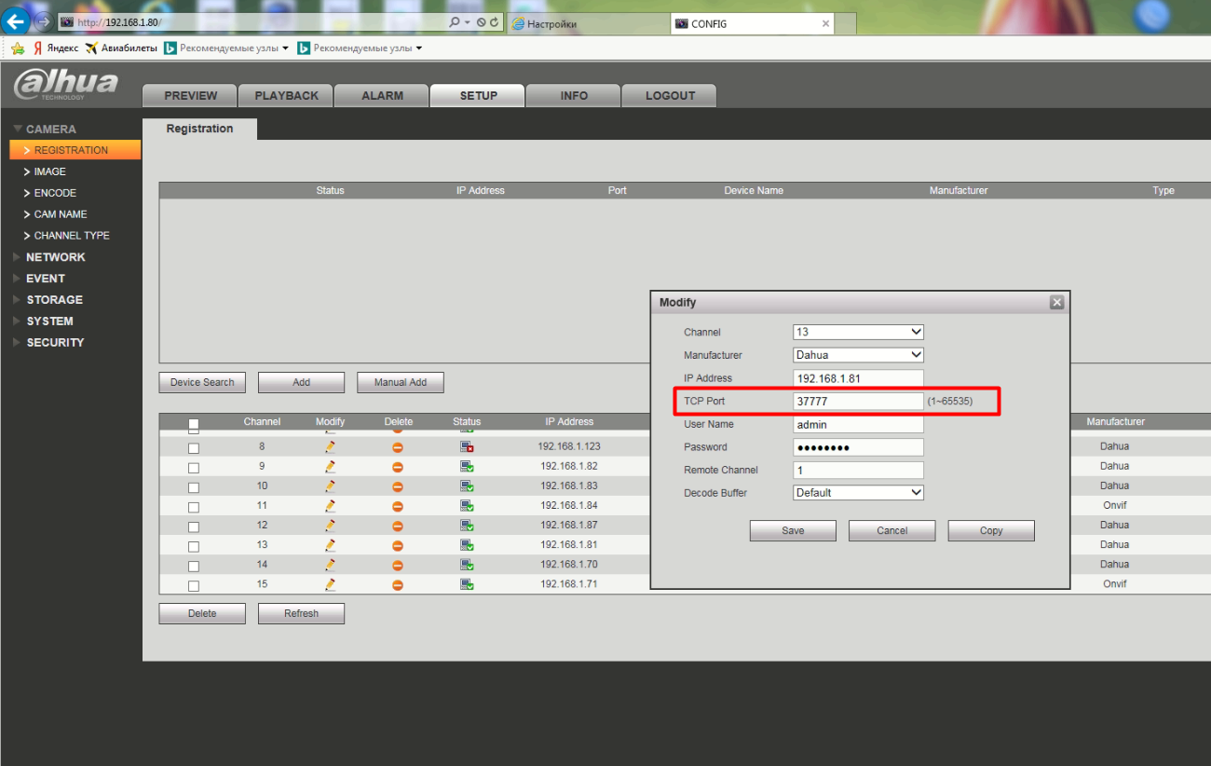The width and height of the screenshot is (1211, 766).
Task: Tick the checkbox for channel 11
Action: point(194,508)
